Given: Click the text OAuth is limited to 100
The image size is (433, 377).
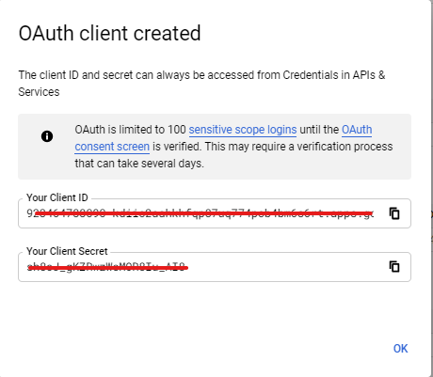Looking at the screenshot, I should (130, 130).
